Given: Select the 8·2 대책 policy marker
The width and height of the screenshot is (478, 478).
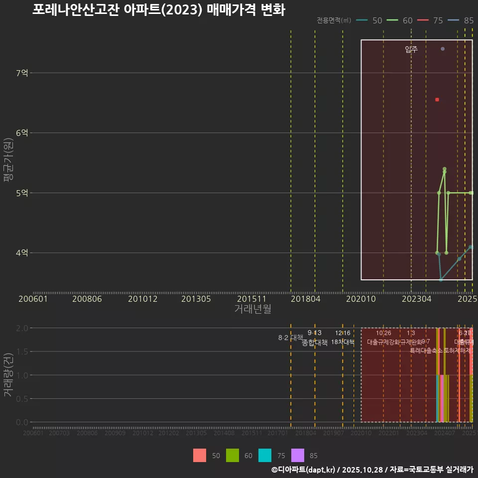Looking at the screenshot, I should 291,338.
